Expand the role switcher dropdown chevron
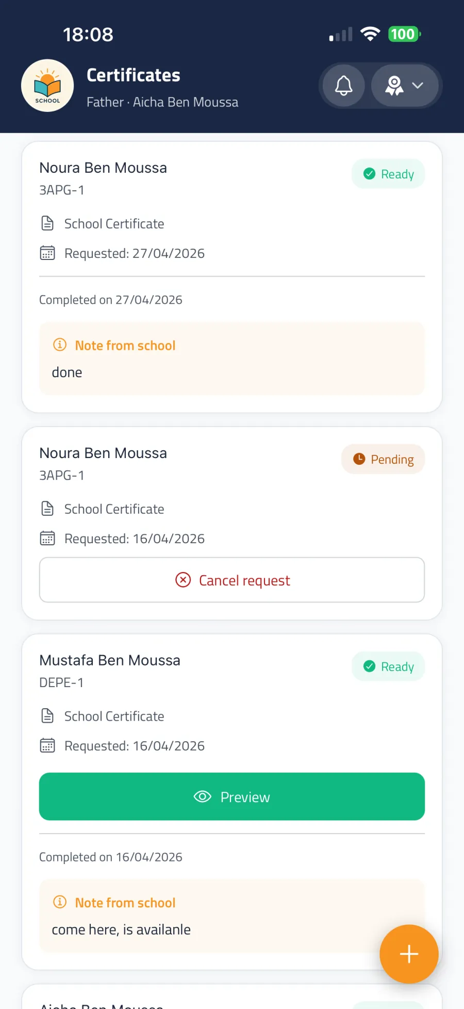464x1009 pixels. coord(418,86)
